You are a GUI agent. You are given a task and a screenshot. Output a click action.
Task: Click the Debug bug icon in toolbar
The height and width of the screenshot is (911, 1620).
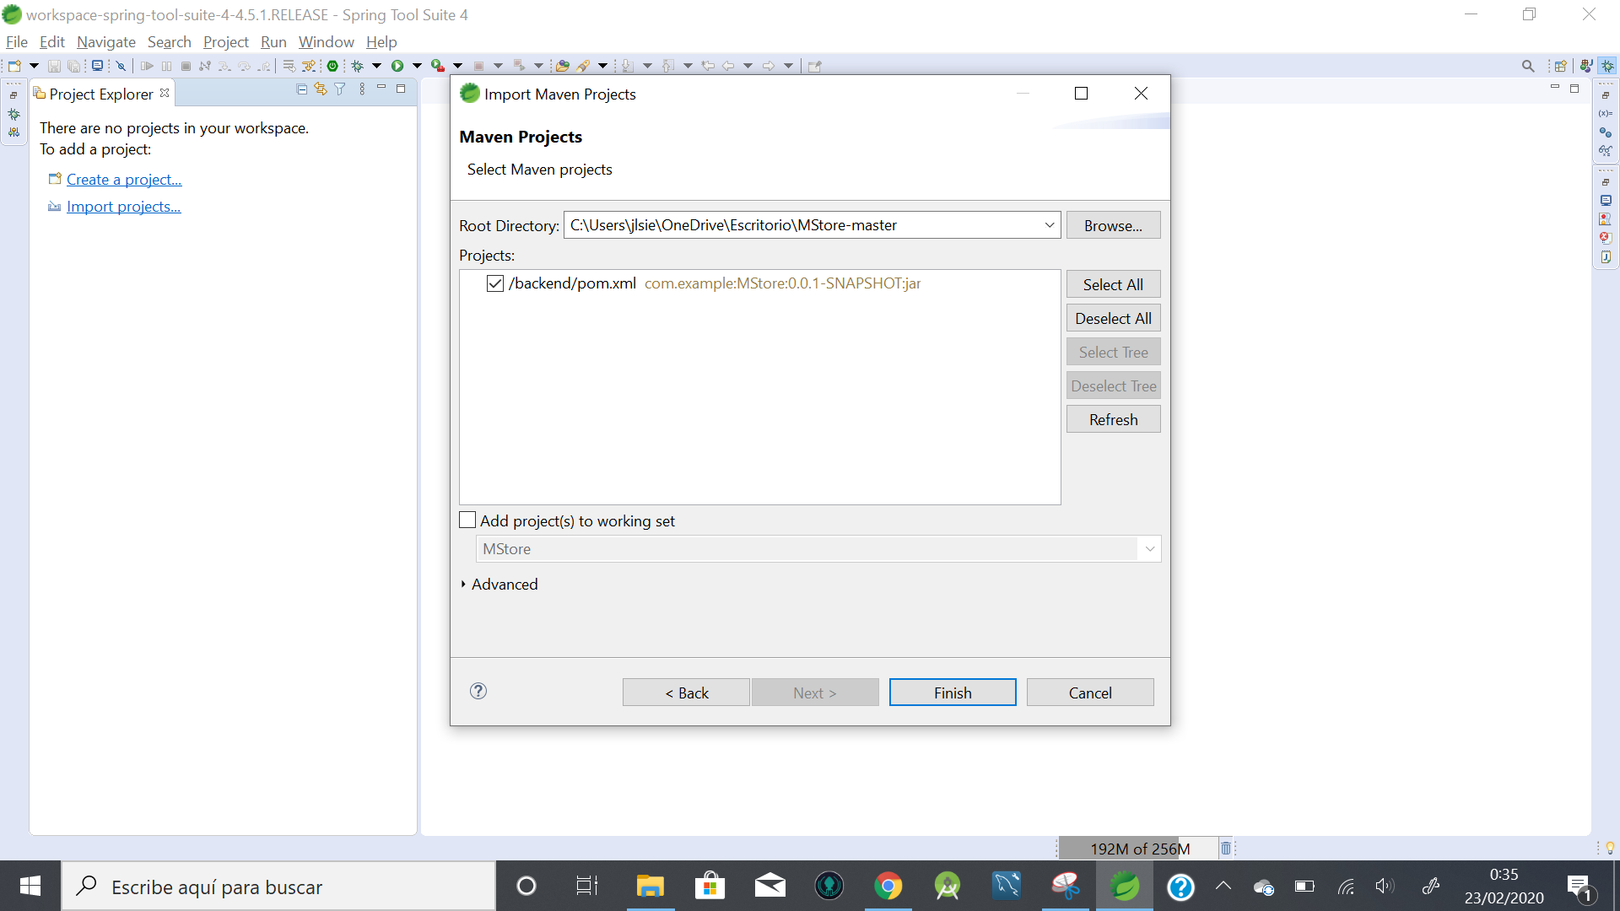point(357,66)
